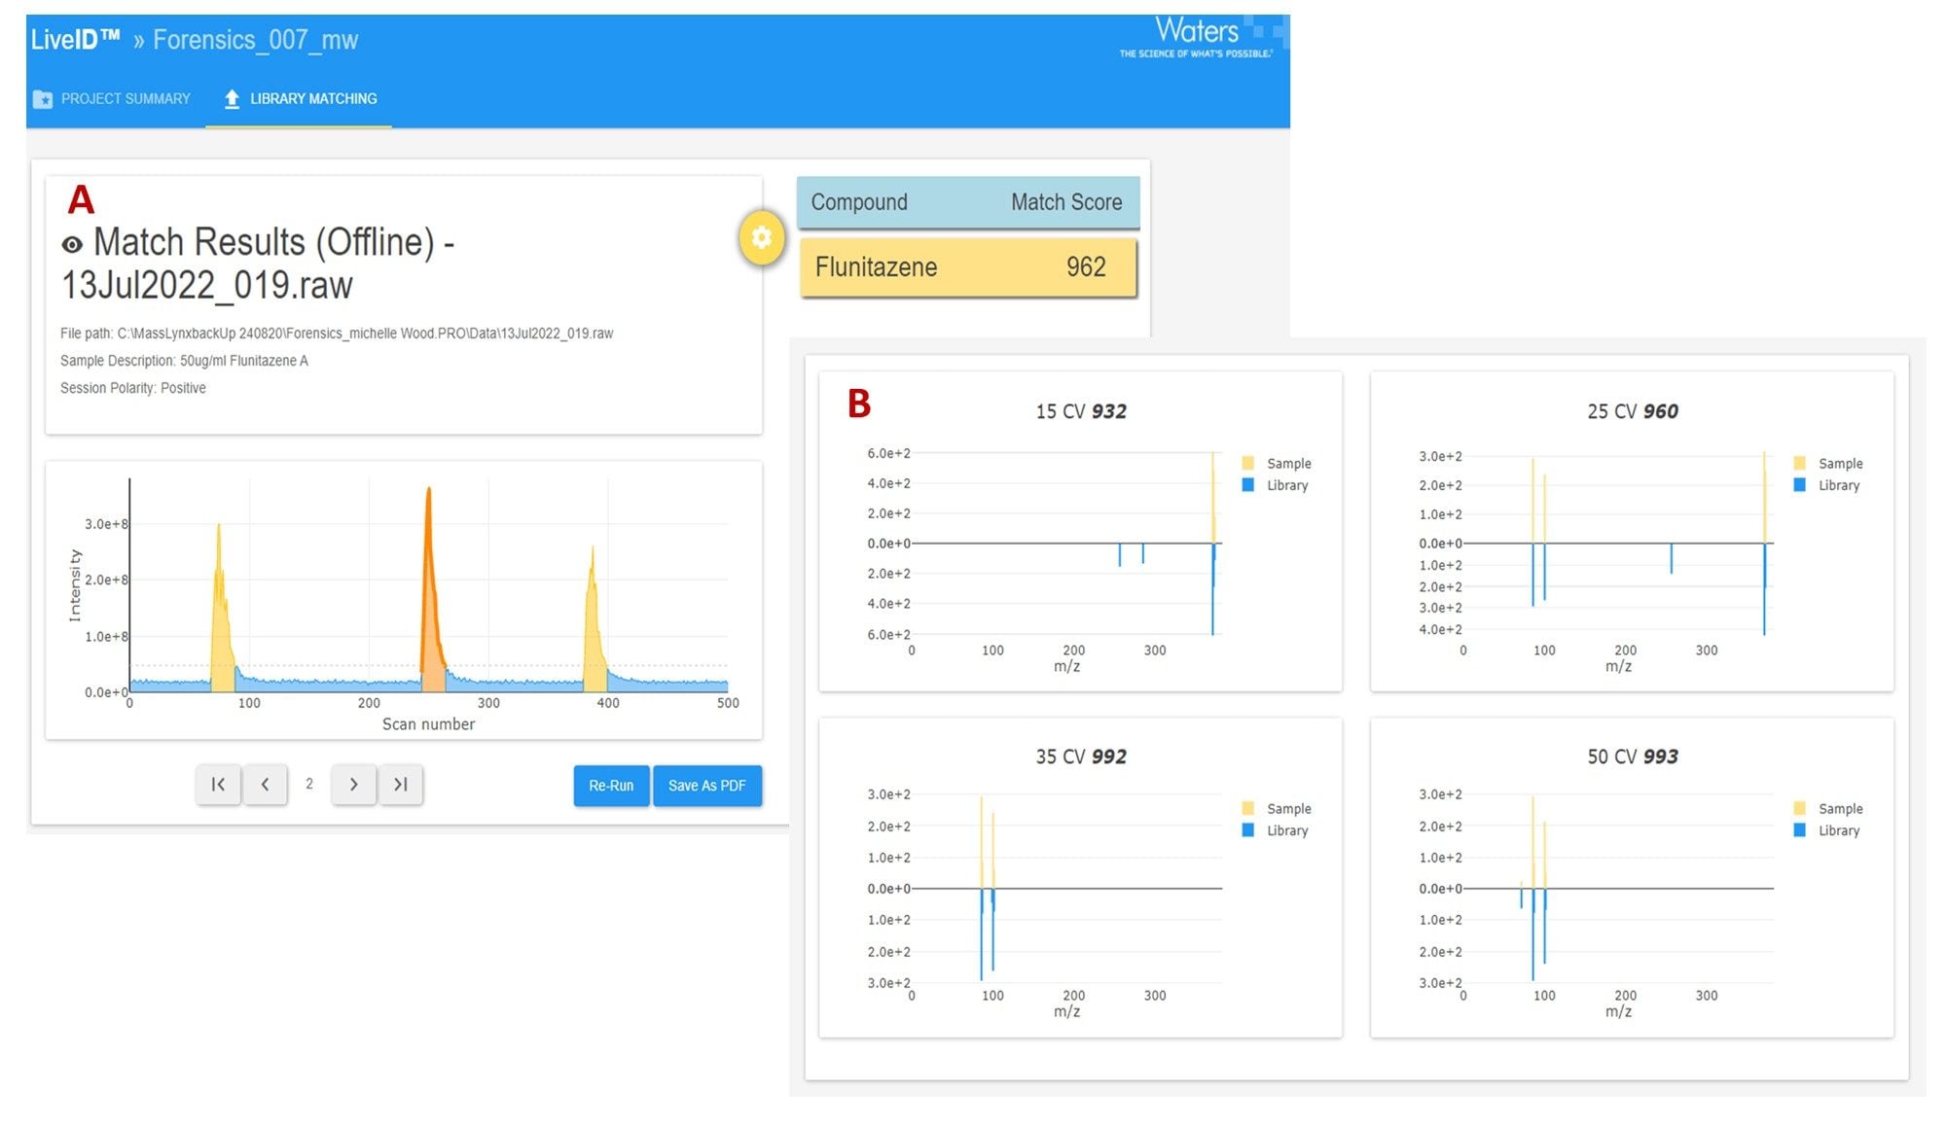1946x1126 pixels.
Task: Expand the Compound column header dropdown
Action: [x=865, y=201]
